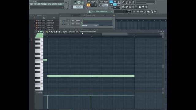Click the Playback speaker tool in piano roll

(66, 32)
